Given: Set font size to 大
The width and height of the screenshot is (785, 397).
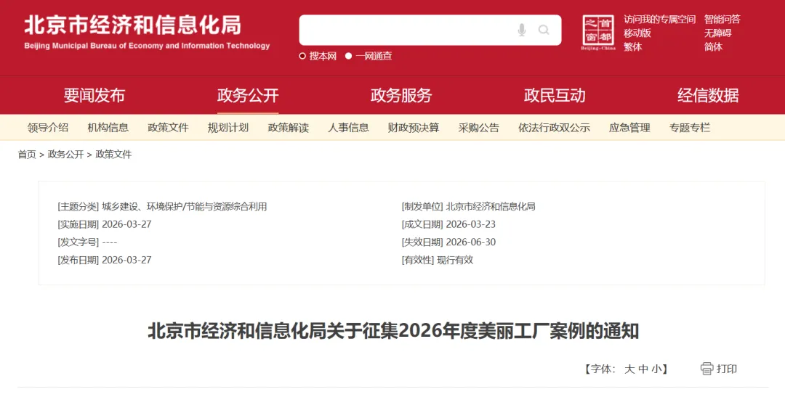Looking at the screenshot, I should 629,369.
